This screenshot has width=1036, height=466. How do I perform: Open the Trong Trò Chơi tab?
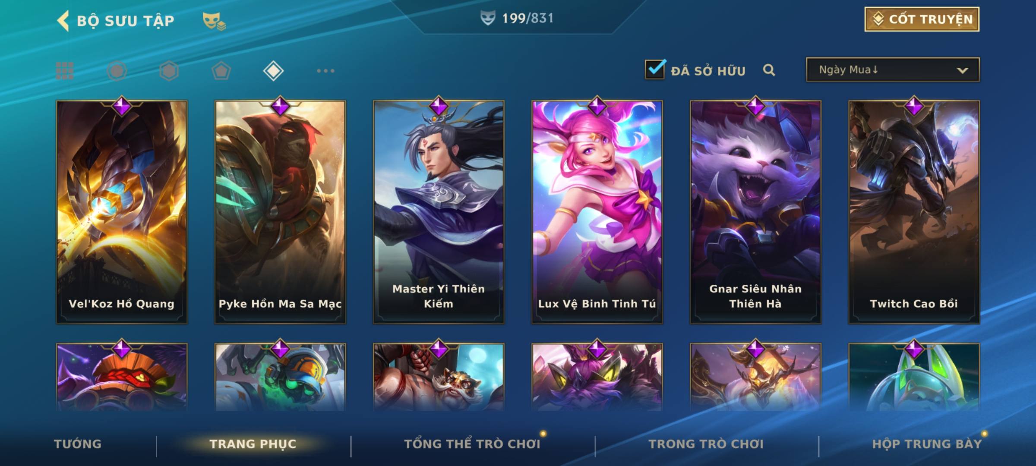coord(706,444)
